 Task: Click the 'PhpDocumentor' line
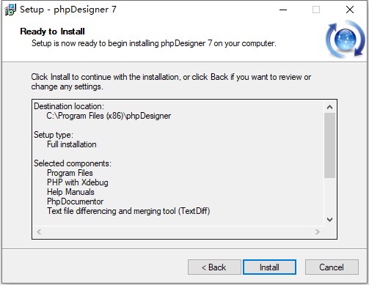coord(76,201)
